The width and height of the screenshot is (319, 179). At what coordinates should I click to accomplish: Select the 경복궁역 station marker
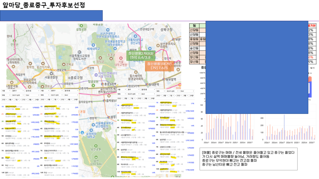click(x=55, y=70)
